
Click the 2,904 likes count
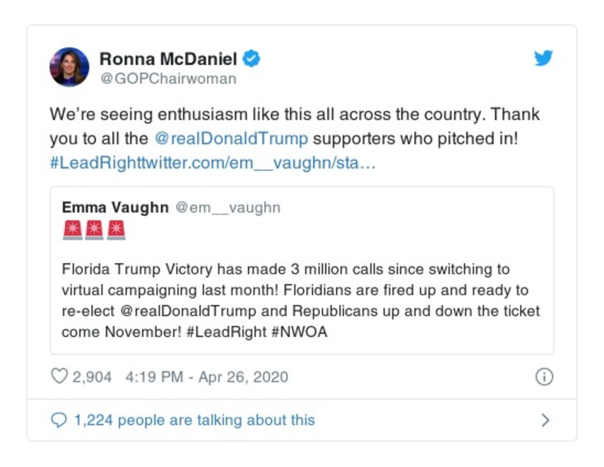point(92,376)
